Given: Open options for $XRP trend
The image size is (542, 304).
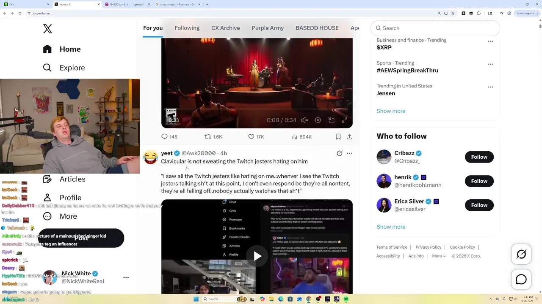Looking at the screenshot, I should (x=490, y=41).
